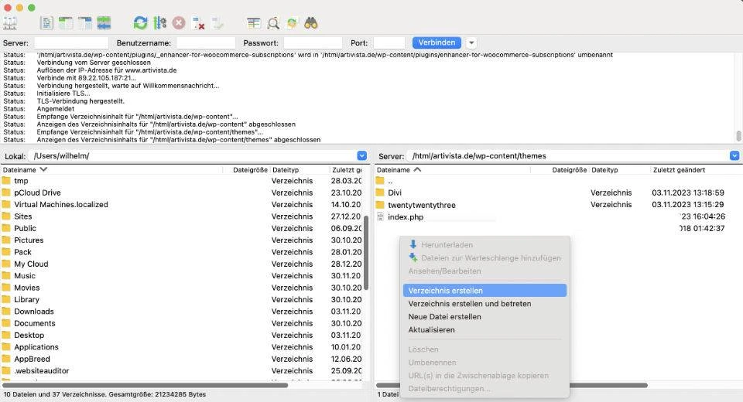This screenshot has width=743, height=402.
Task: Open the quickconnect history dropdown arrow
Action: (x=471, y=43)
